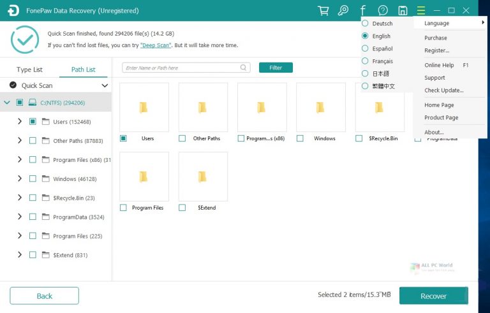The image size is (490, 313).
Task: Open the Other Paths folder thumbnail
Action: click(203, 107)
